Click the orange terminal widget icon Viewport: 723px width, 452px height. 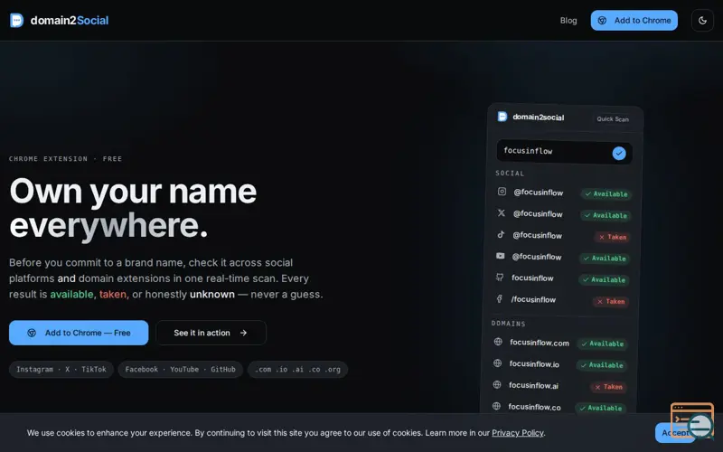click(691, 419)
